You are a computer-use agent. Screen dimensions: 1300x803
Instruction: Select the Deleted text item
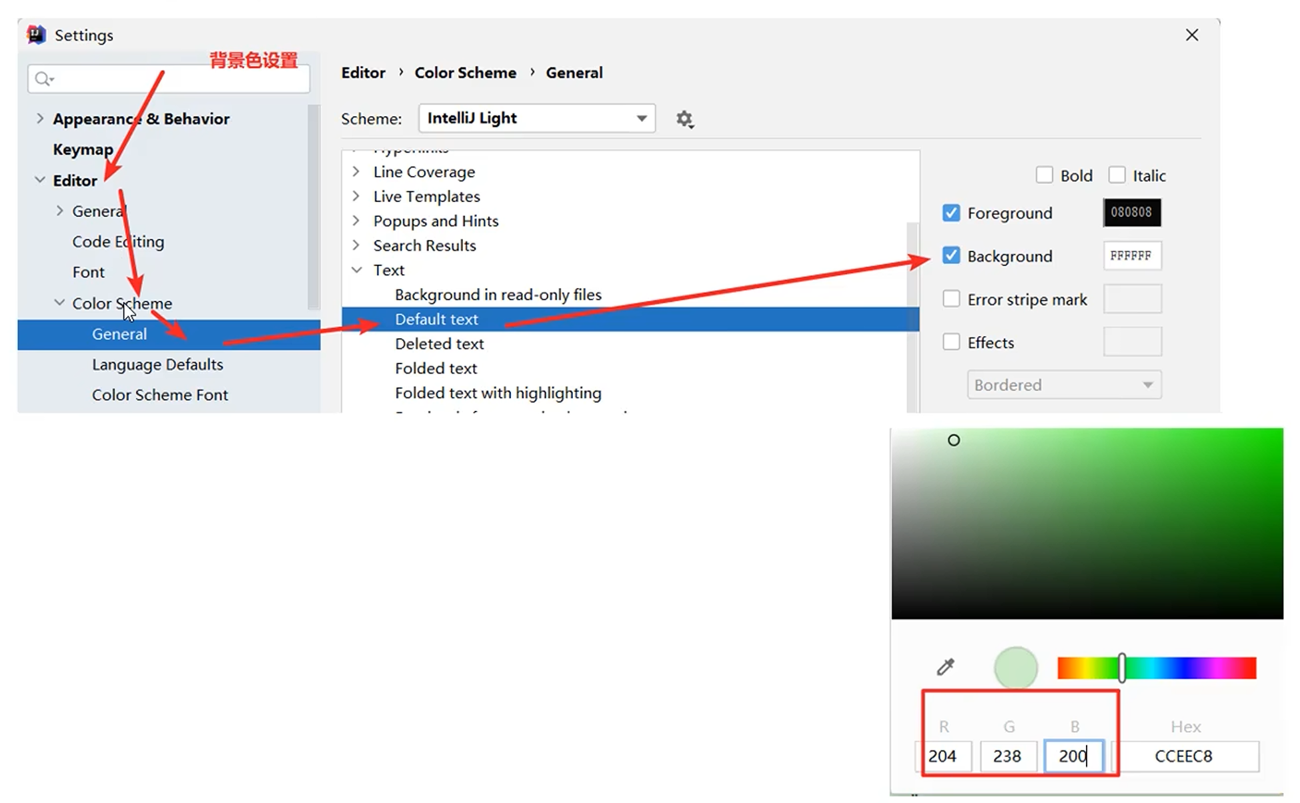(x=439, y=344)
